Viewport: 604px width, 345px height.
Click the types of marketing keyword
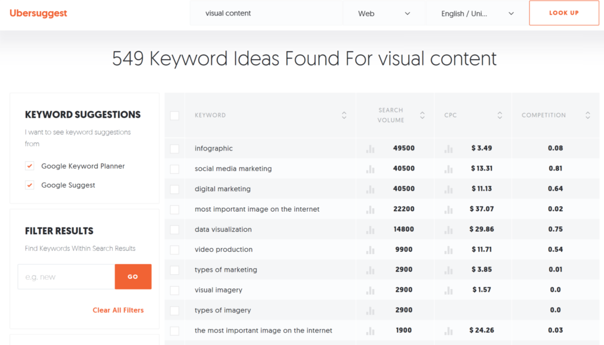tap(226, 270)
